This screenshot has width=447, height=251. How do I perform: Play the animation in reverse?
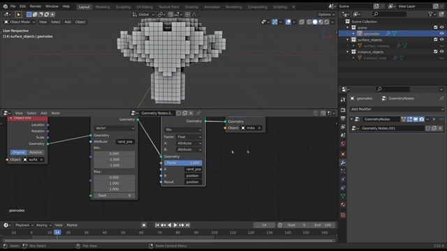tap(170, 225)
